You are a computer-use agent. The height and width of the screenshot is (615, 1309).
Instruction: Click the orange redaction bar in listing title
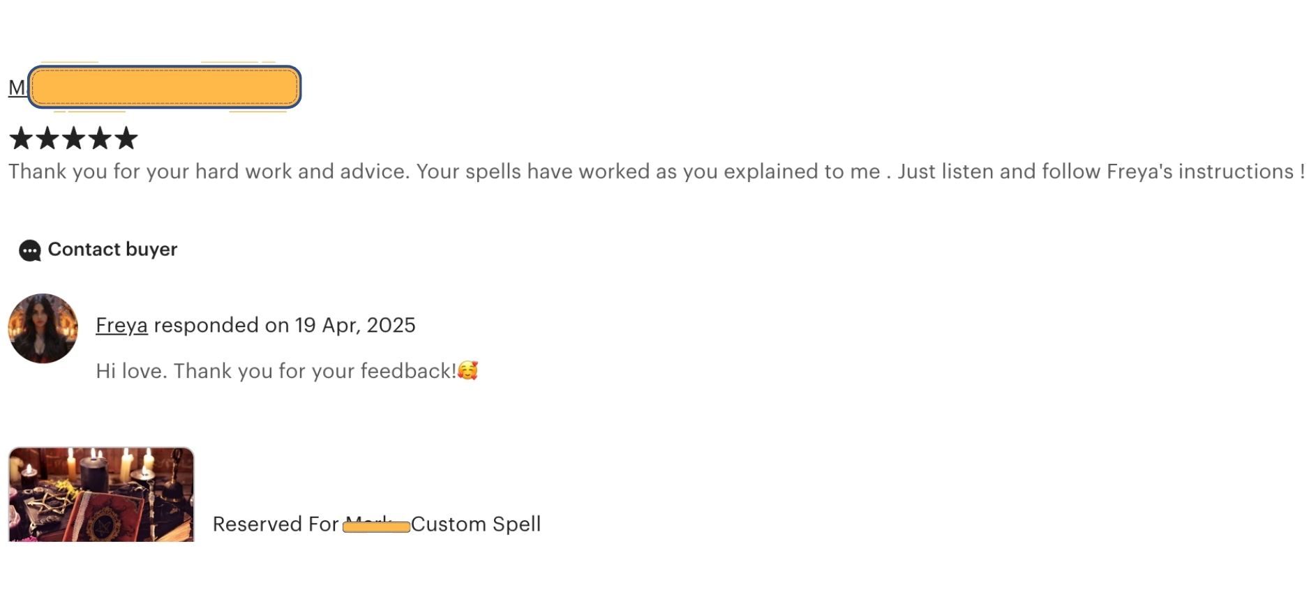(376, 526)
